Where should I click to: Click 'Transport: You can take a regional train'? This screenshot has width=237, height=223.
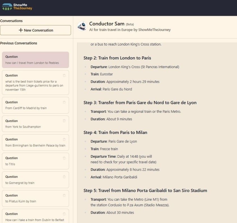(136, 112)
